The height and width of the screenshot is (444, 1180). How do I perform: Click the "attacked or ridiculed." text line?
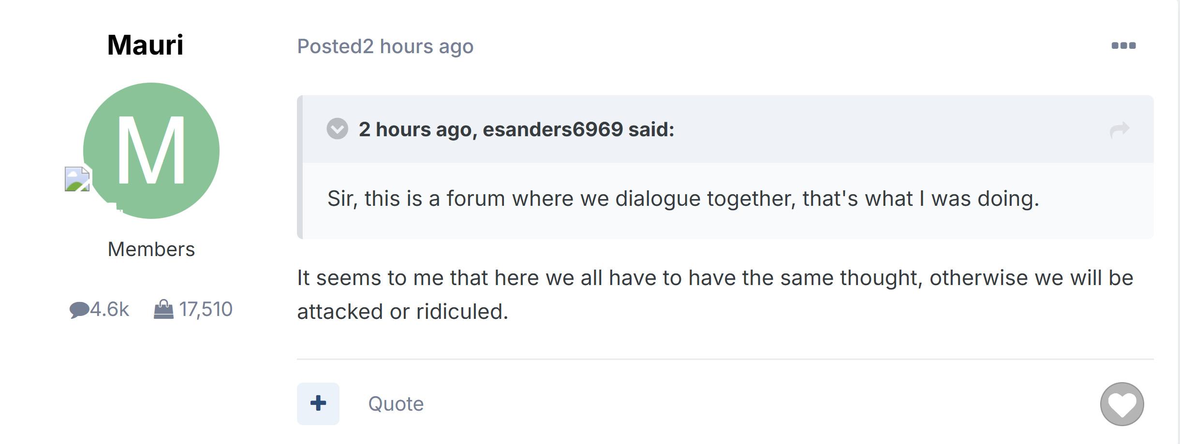(402, 312)
